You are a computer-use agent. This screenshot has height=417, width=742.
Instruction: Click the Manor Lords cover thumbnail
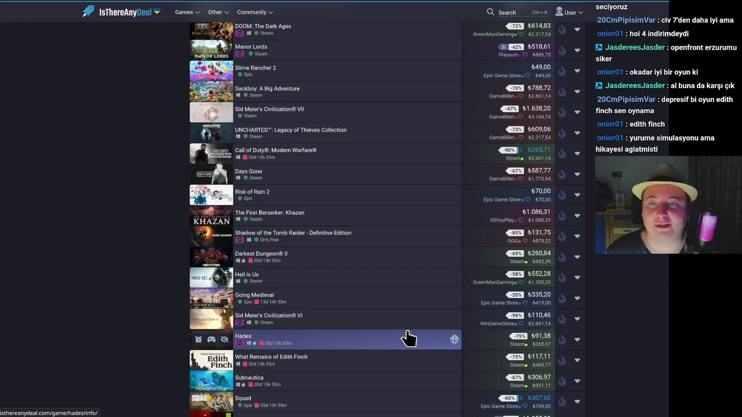coord(211,50)
